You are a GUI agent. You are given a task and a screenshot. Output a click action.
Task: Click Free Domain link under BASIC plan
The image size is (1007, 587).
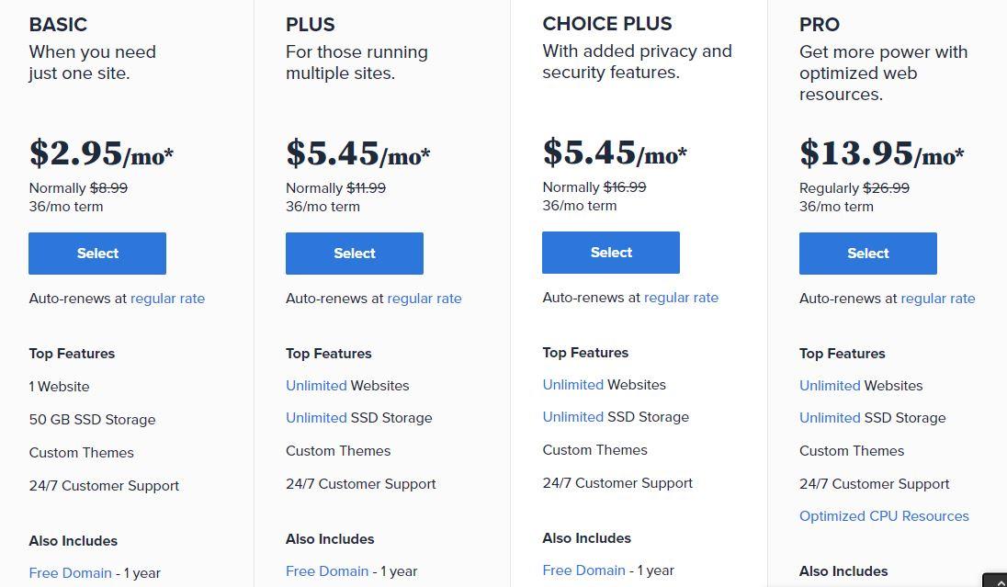tap(70, 573)
